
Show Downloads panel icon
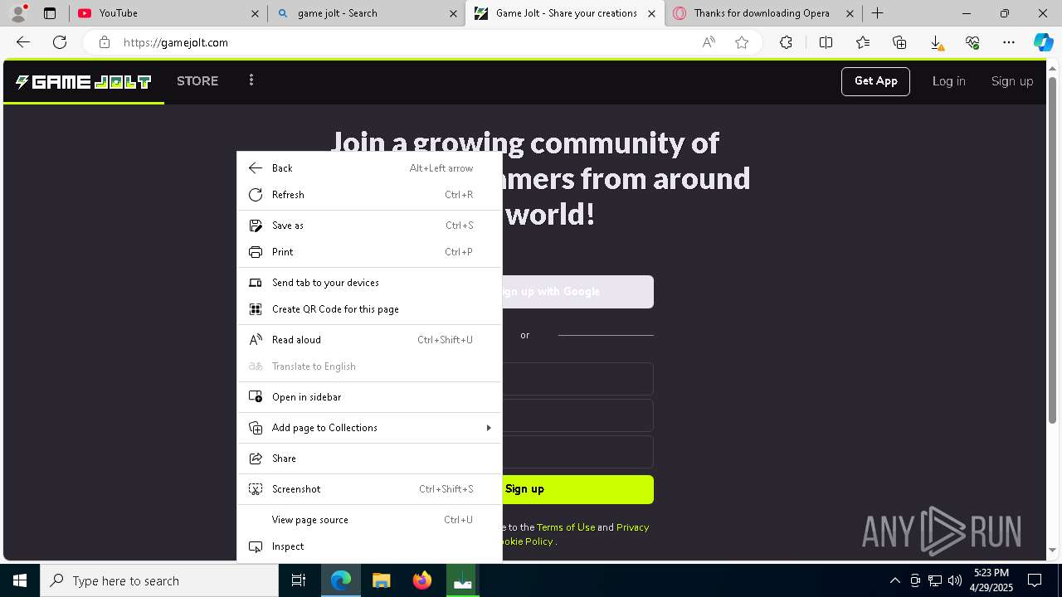coord(936,42)
